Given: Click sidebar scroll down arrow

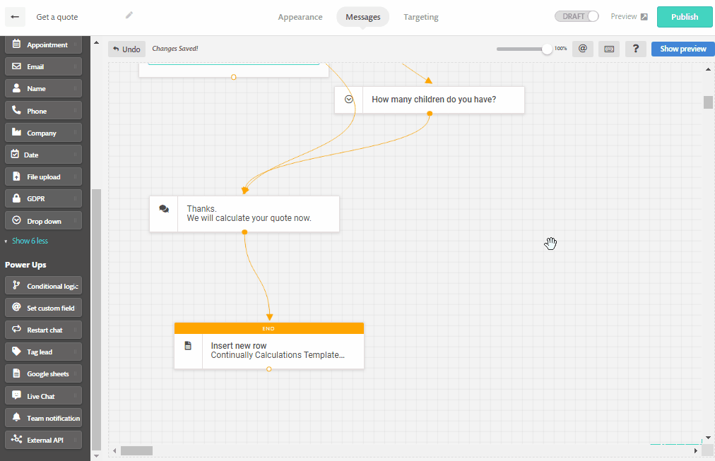Looking at the screenshot, I should coord(96,455).
